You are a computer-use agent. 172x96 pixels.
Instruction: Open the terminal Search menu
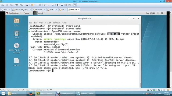pos(48,23)
